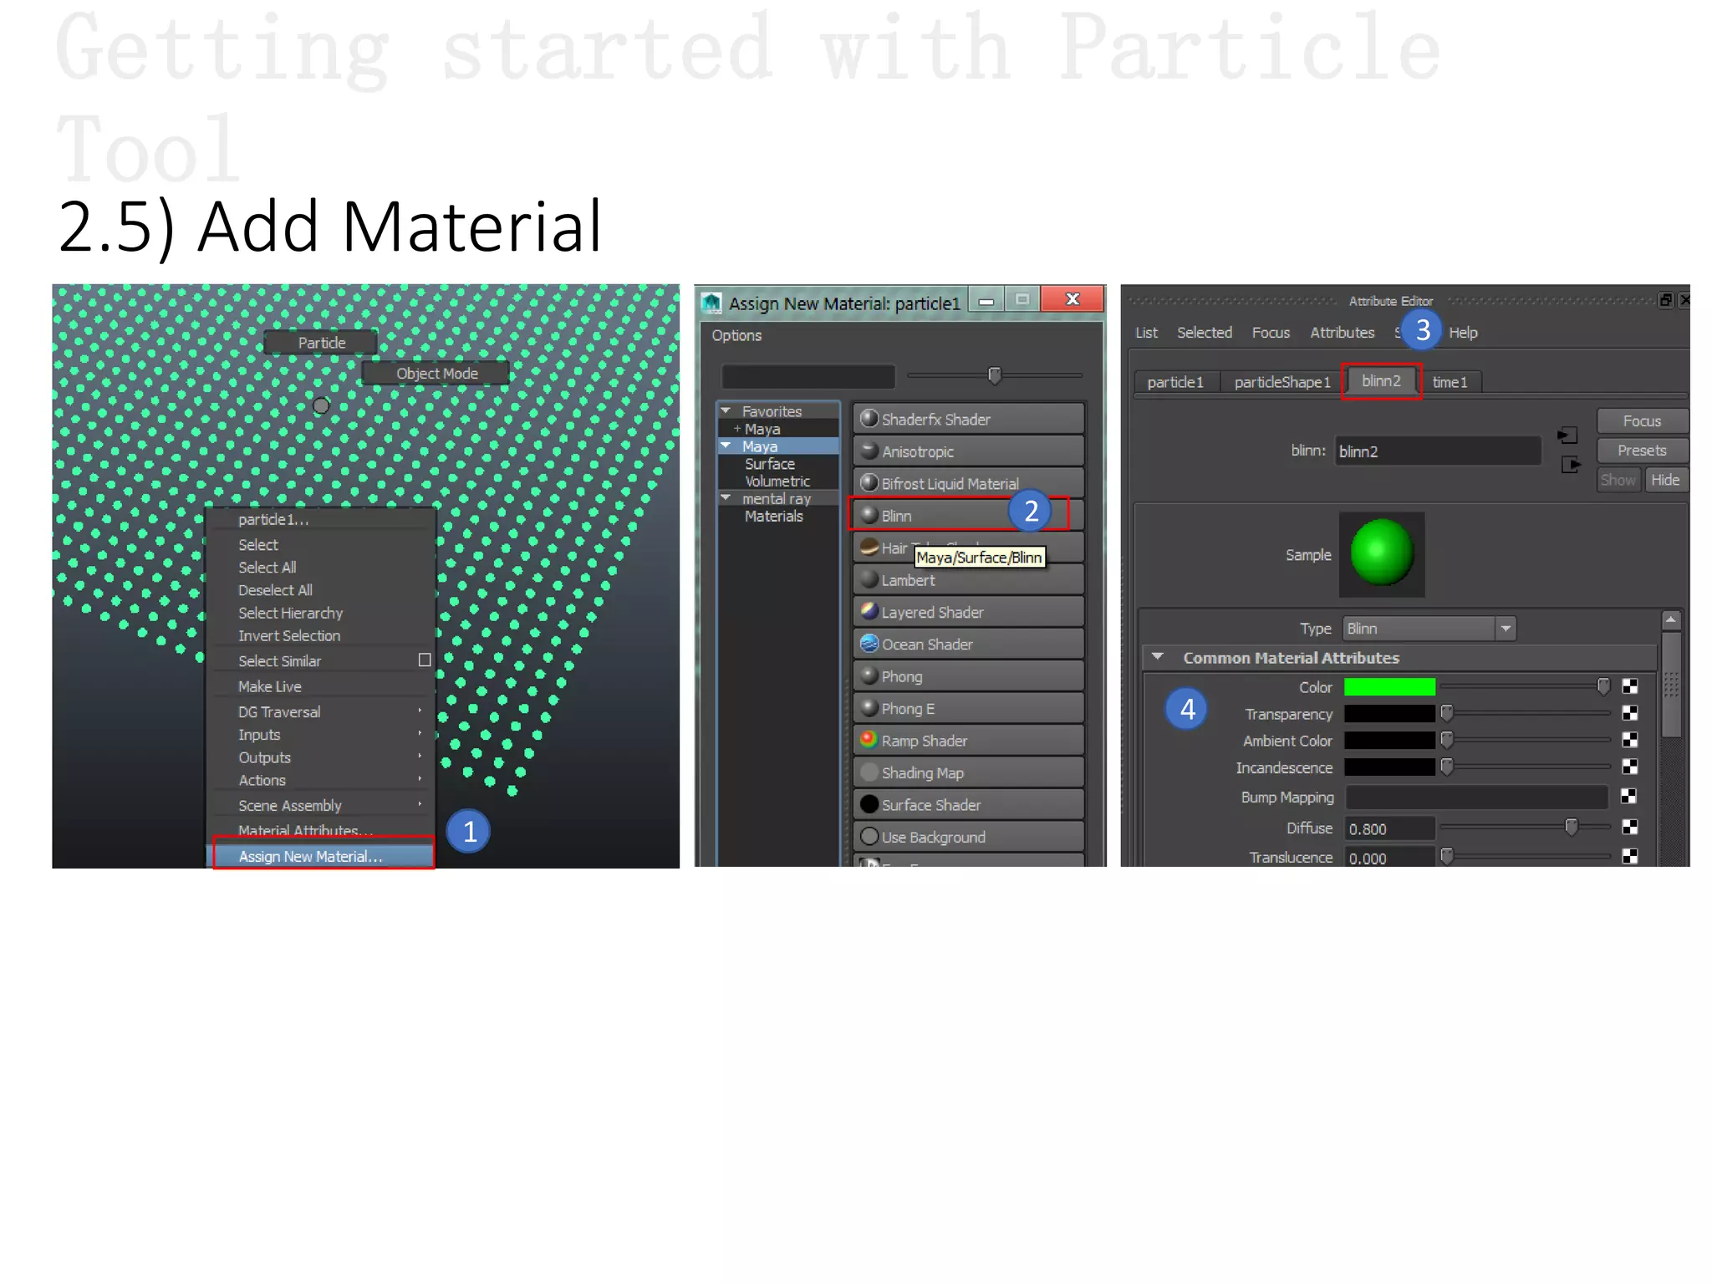Screen dimensions: 1712x1284
Task: Select Volumetric in the Maya tree
Action: click(777, 481)
